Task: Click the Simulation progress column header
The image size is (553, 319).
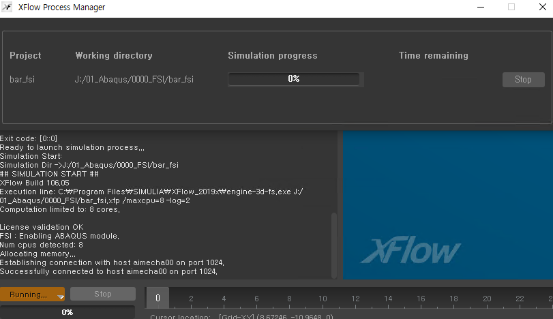Action: (x=273, y=55)
